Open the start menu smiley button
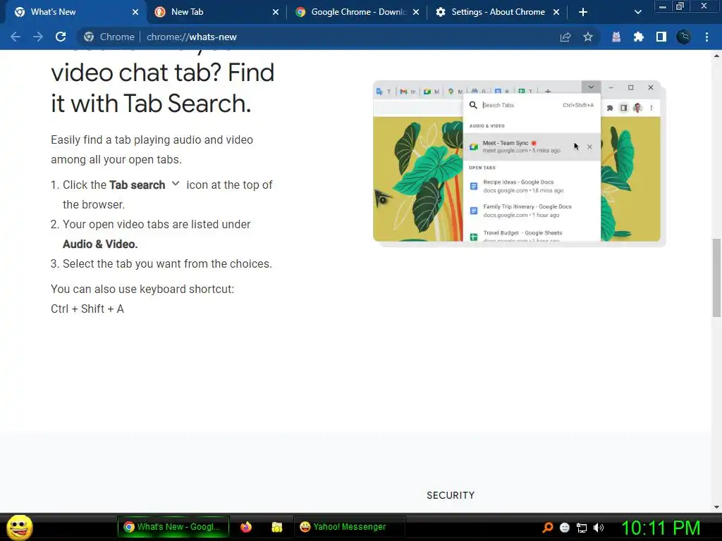The width and height of the screenshot is (722, 541). tap(19, 527)
